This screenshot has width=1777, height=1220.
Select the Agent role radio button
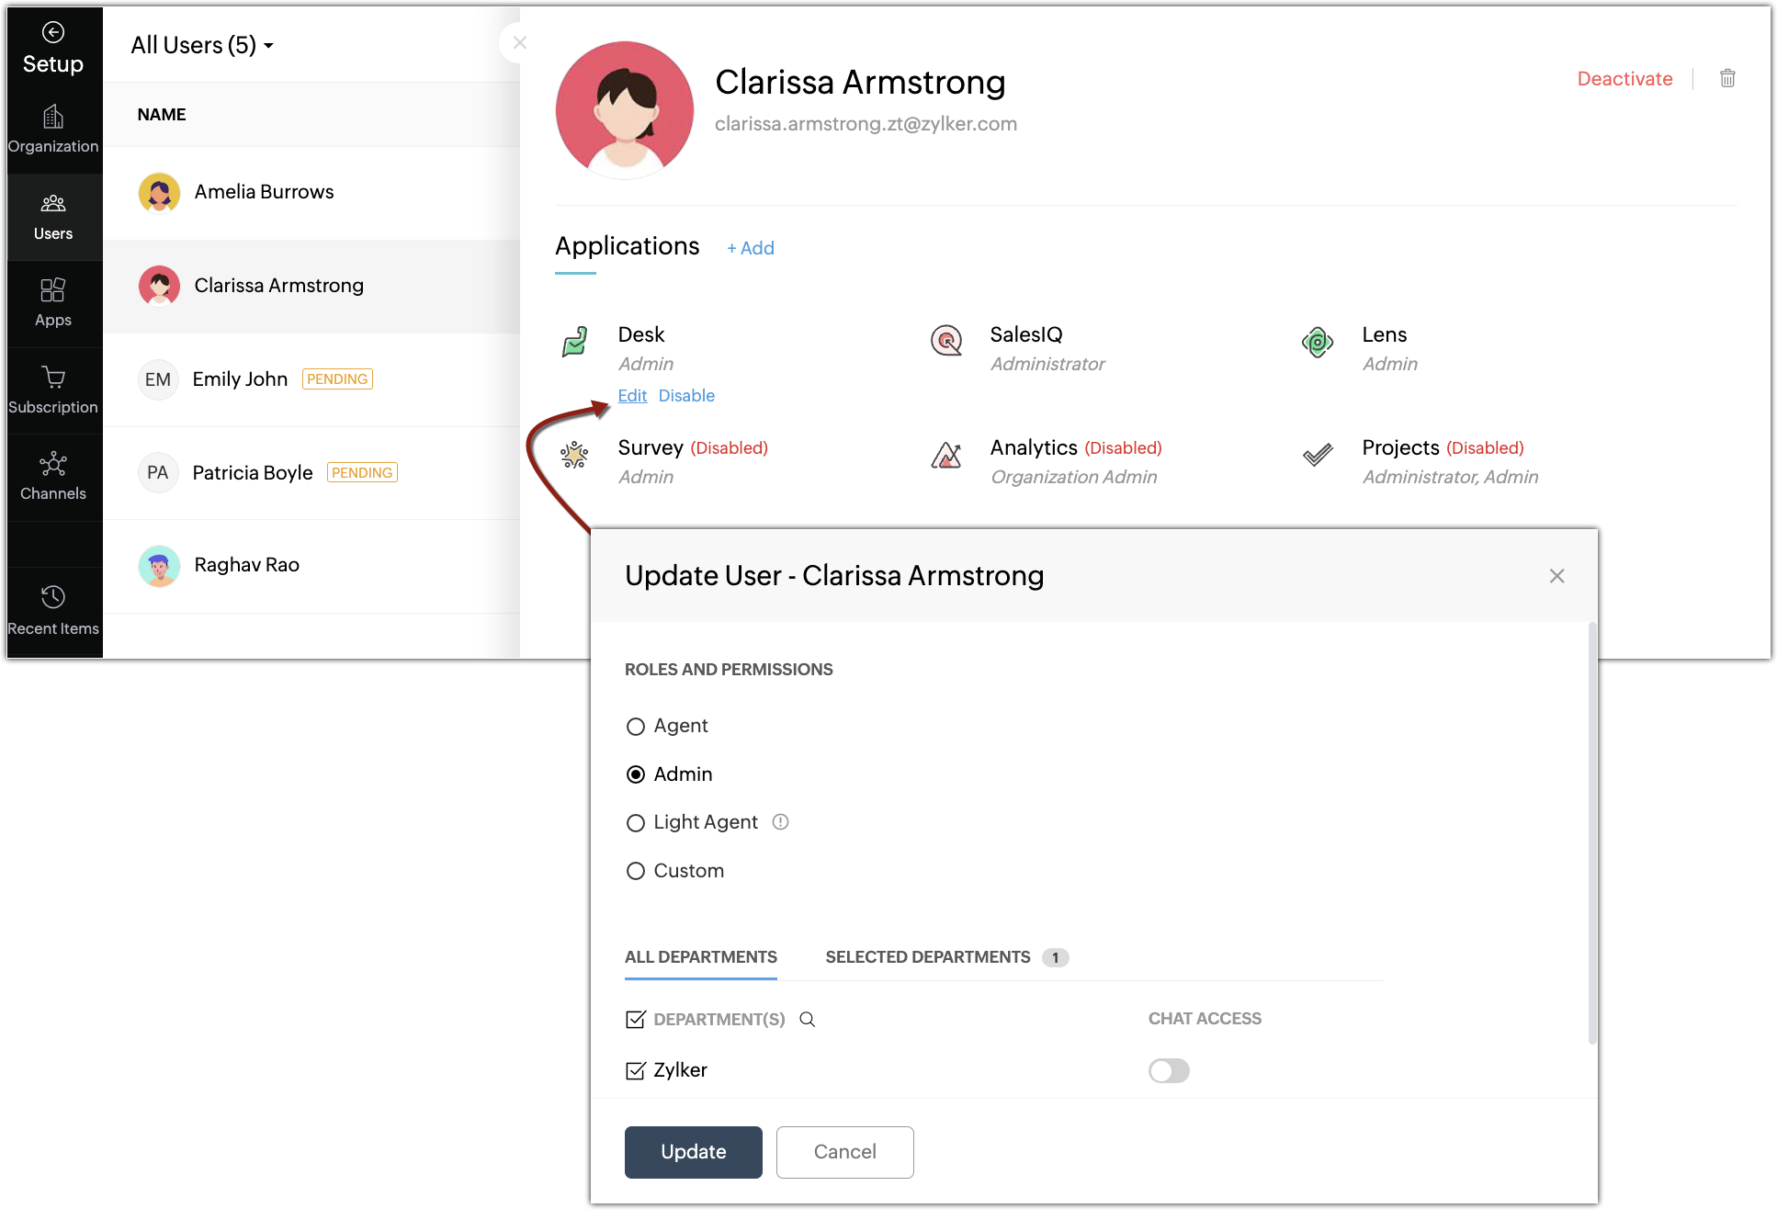tap(636, 727)
